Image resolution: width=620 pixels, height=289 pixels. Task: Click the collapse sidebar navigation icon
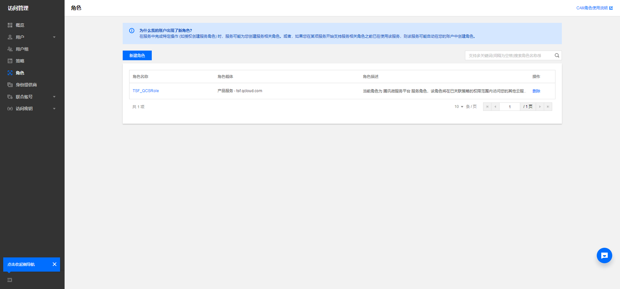click(x=10, y=280)
